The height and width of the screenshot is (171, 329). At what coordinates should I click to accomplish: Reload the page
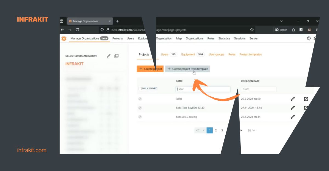coord(77,30)
